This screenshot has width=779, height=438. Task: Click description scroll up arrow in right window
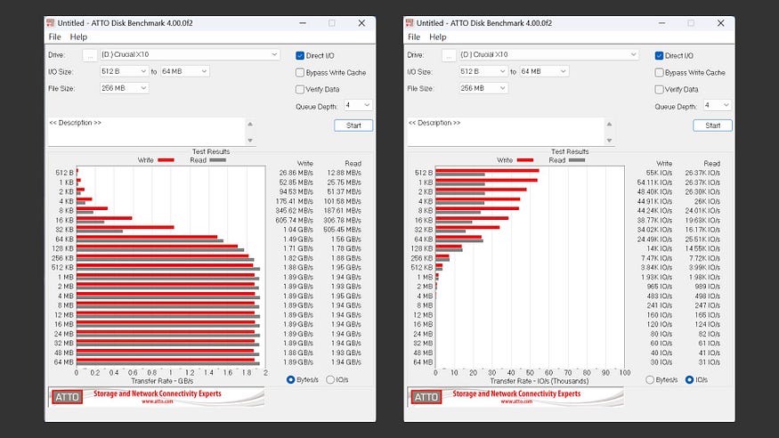(610, 124)
